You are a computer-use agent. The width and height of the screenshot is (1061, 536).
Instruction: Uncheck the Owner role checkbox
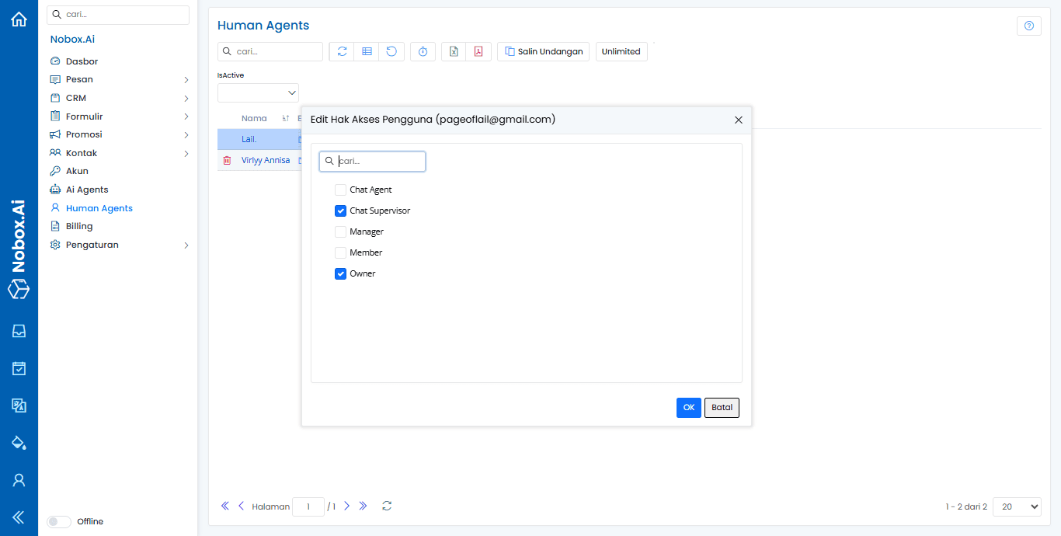(x=340, y=273)
